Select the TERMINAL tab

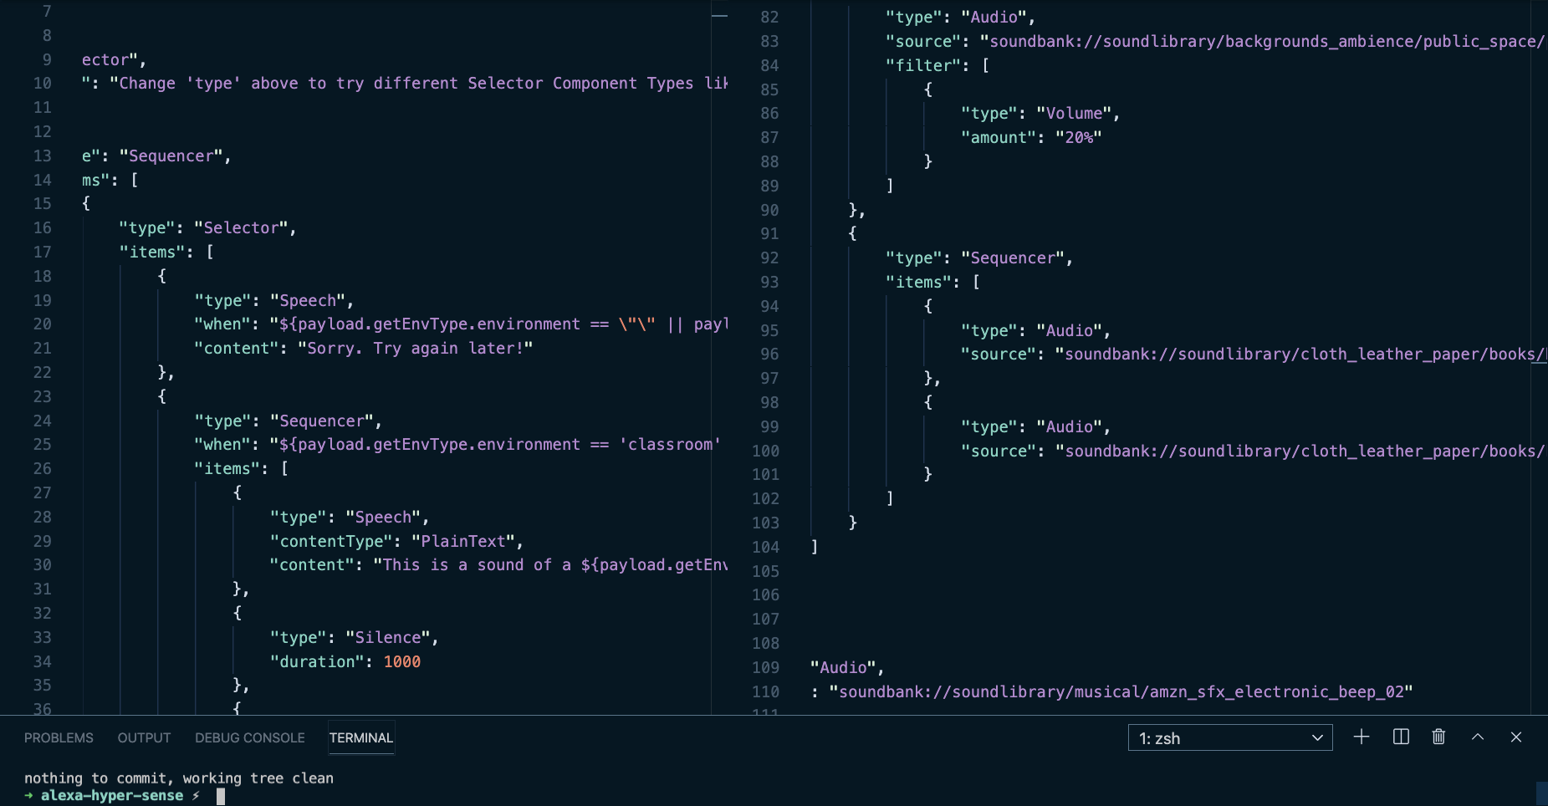click(x=361, y=737)
